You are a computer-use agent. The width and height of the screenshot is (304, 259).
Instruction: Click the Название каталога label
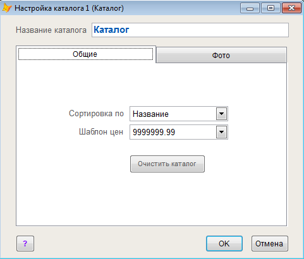click(51, 30)
